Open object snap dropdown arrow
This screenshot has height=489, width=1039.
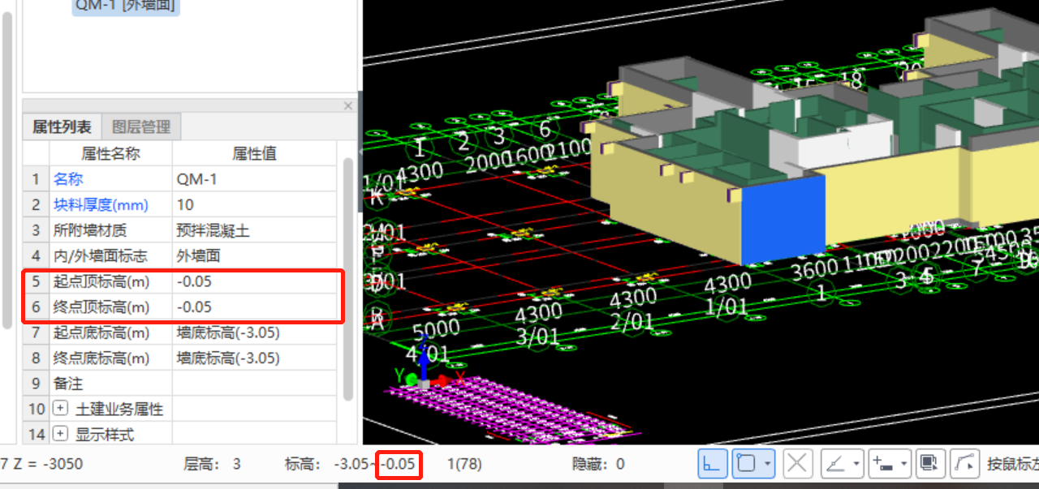768,465
